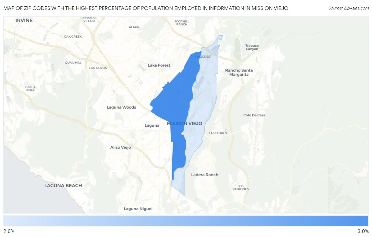The image size is (372, 237).
Task: Click the 'ALTAIR' map label
Action: [x=134, y=27]
